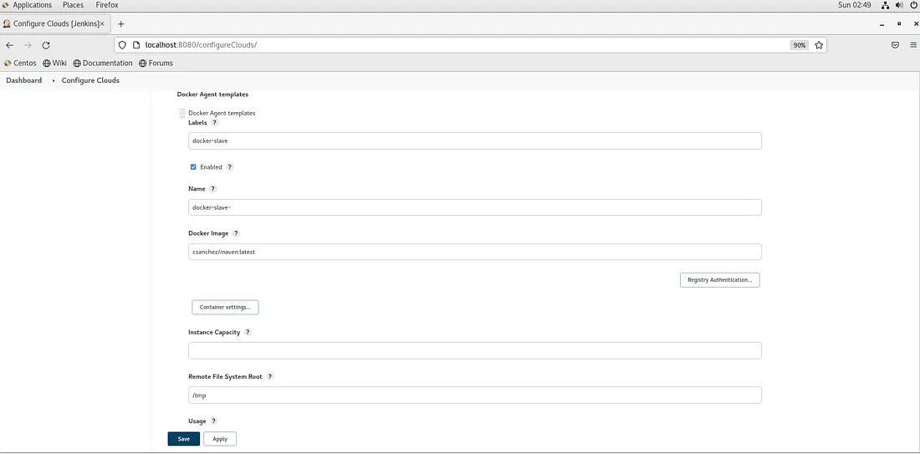
Task: Click the help icon next to Labels
Action: (215, 123)
